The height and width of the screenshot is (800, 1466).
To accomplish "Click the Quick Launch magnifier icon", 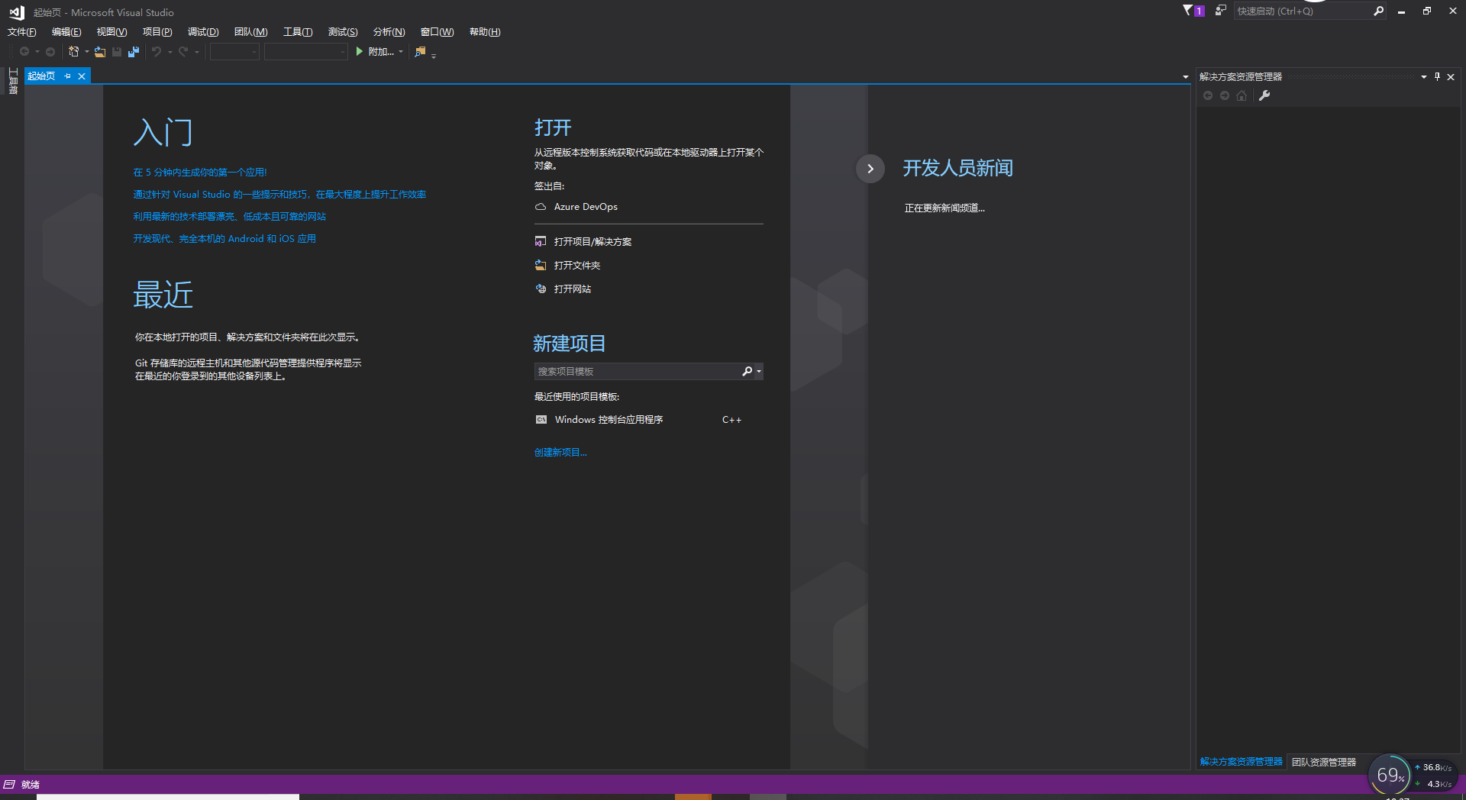I will (x=1378, y=11).
